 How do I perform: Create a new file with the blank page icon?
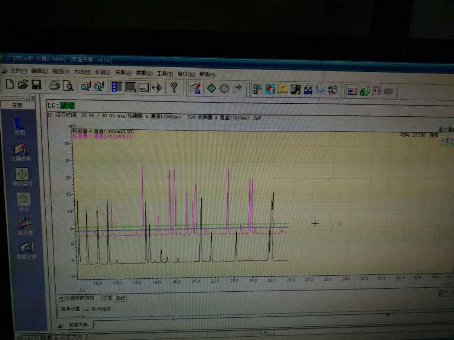pos(10,84)
